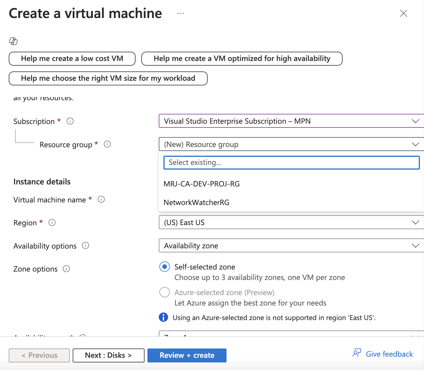Click Help me choose the right VM size
The image size is (424, 370).
(x=108, y=78)
